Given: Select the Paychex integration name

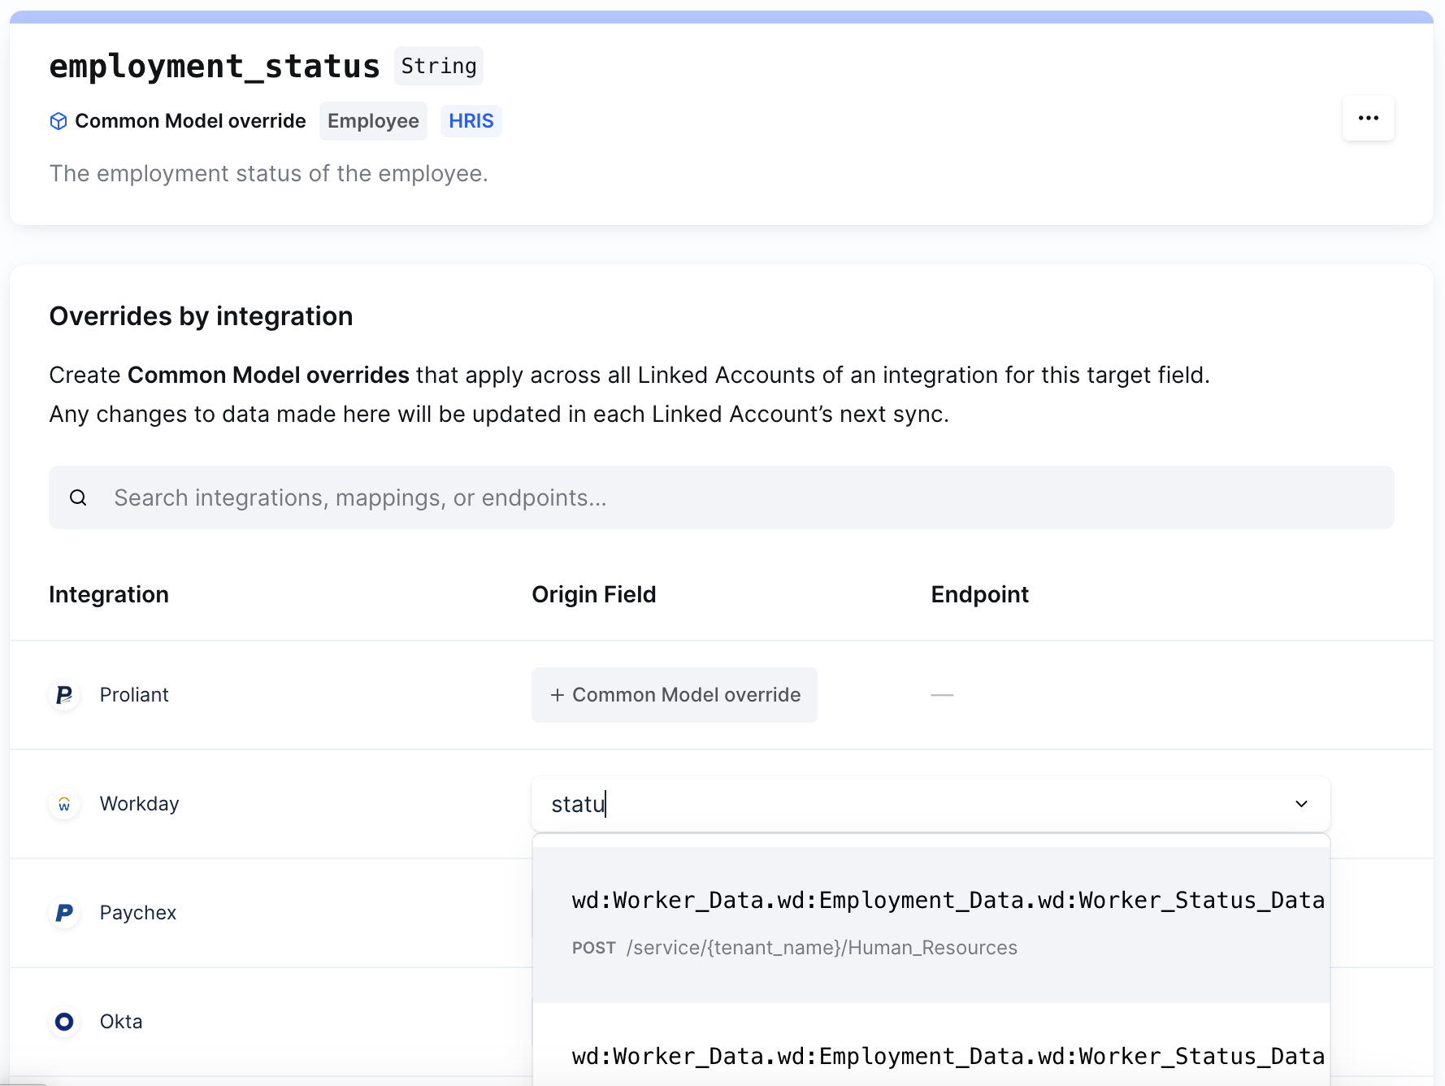Looking at the screenshot, I should [x=138, y=913].
